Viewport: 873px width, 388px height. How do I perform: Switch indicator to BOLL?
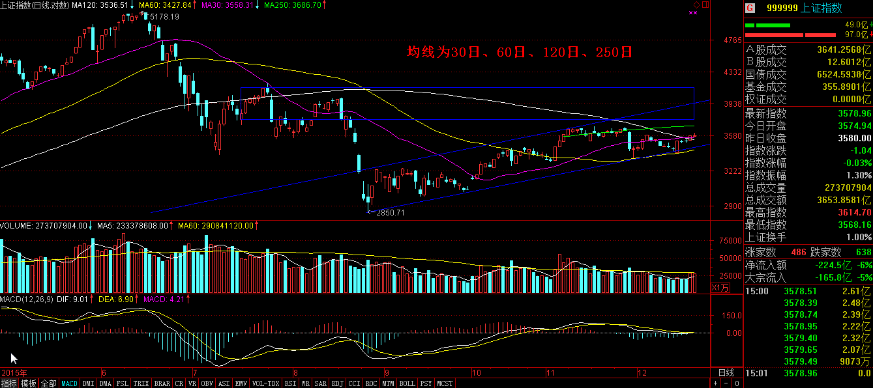pyautogui.click(x=407, y=383)
